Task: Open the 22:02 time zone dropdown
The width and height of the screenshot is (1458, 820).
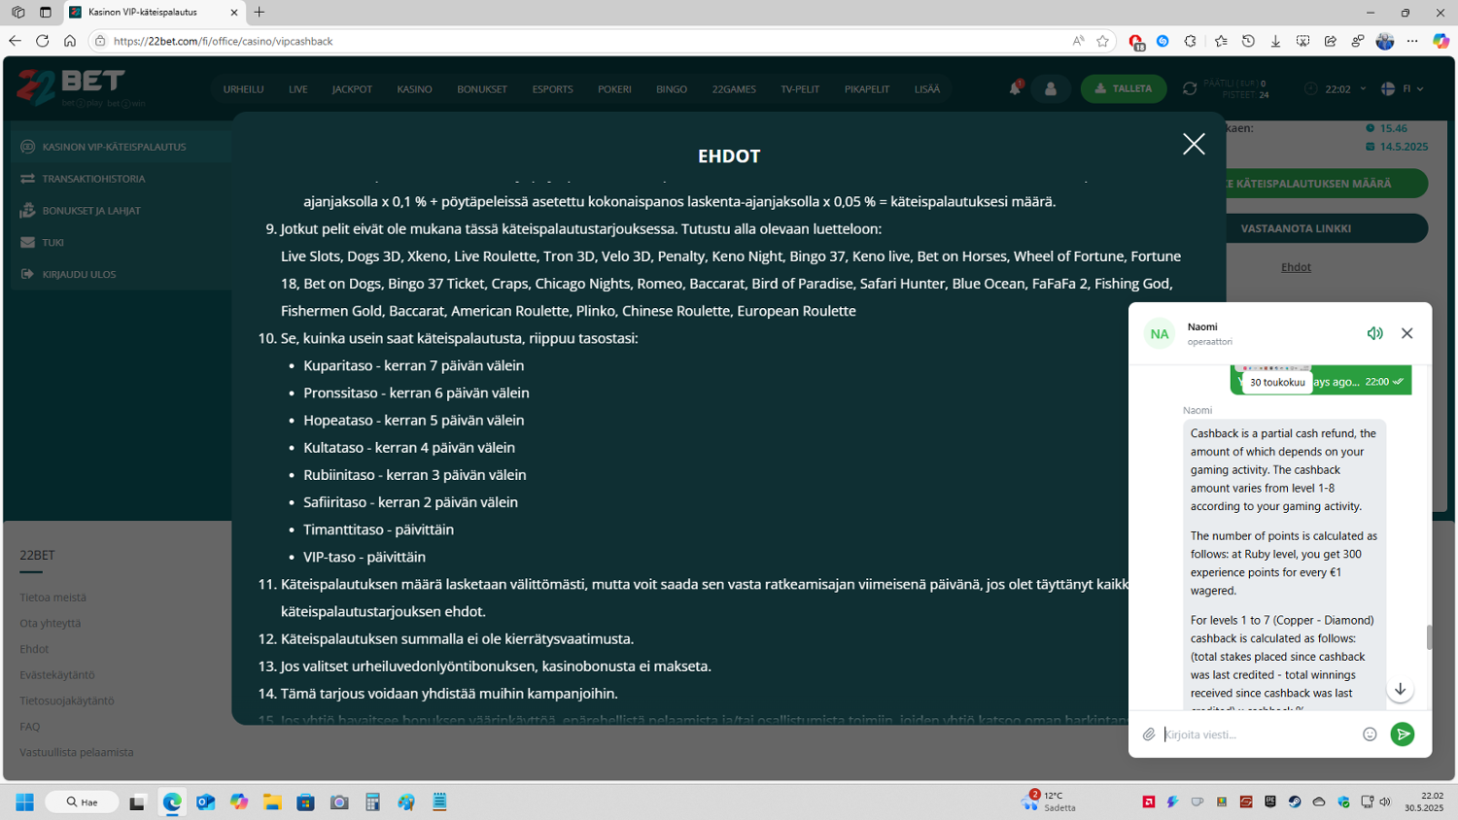Action: click(1337, 88)
